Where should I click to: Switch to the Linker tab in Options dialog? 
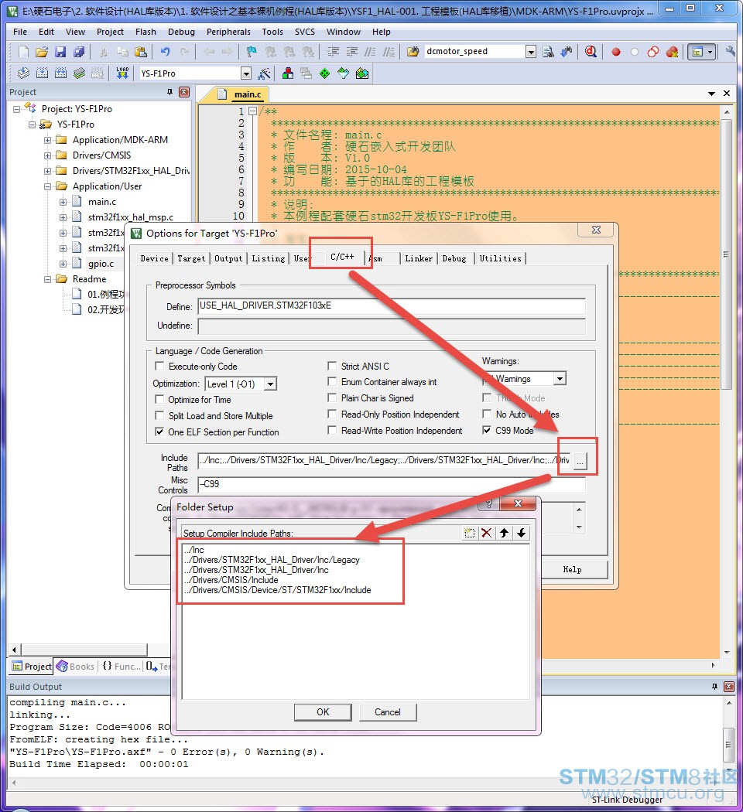pyautogui.click(x=419, y=258)
